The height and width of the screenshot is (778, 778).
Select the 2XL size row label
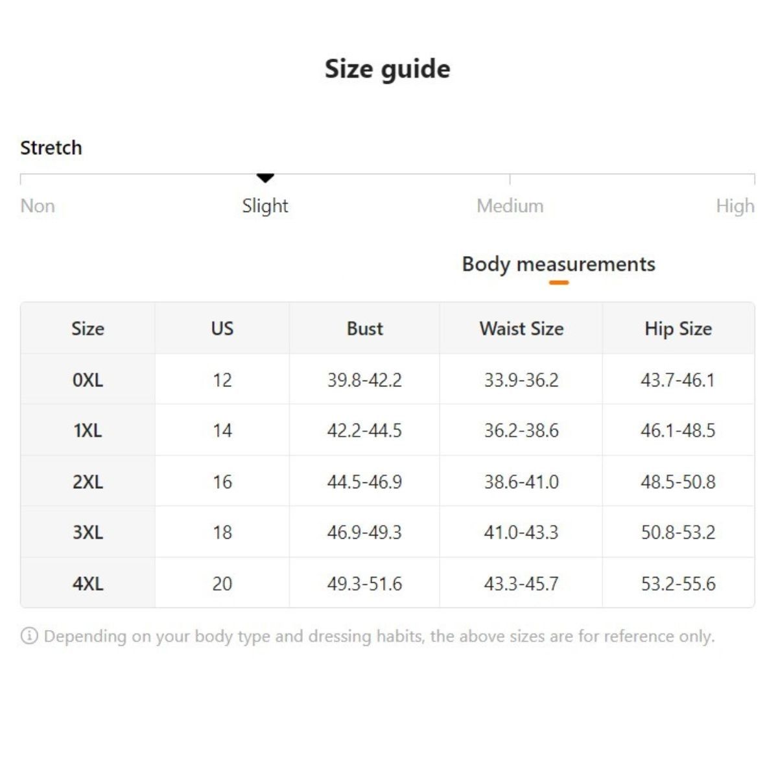[x=88, y=482]
